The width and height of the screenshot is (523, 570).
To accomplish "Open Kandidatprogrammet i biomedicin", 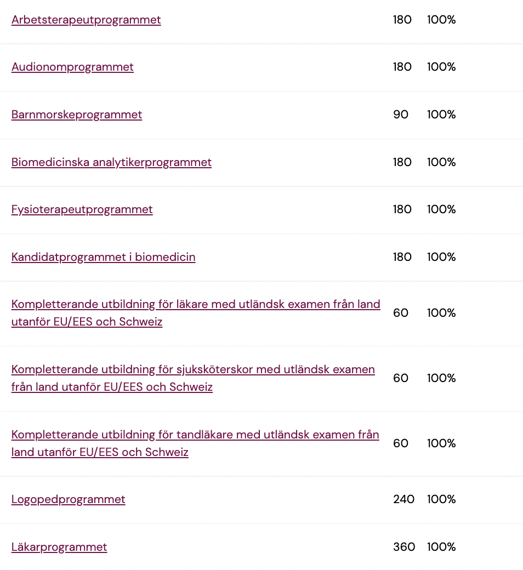I will [103, 258].
